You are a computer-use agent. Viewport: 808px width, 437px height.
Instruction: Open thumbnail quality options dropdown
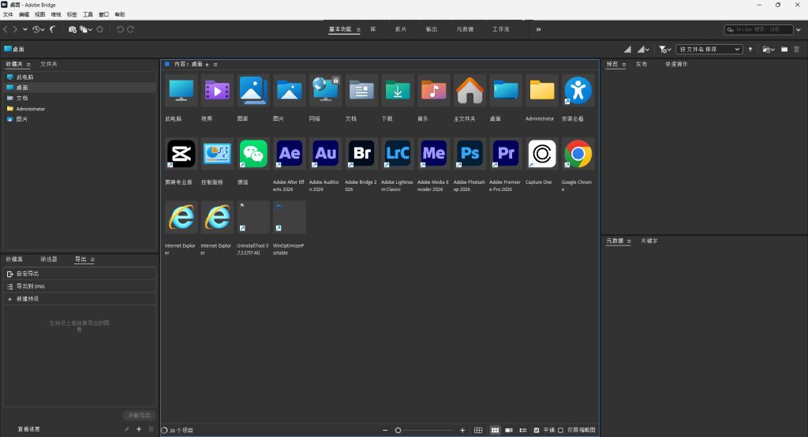point(643,50)
